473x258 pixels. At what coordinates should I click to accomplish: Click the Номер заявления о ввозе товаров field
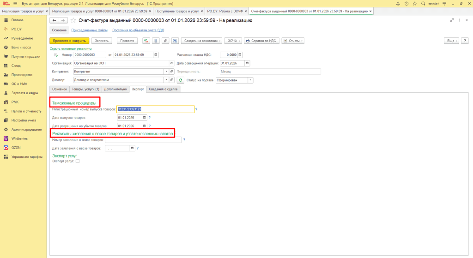[143, 140]
